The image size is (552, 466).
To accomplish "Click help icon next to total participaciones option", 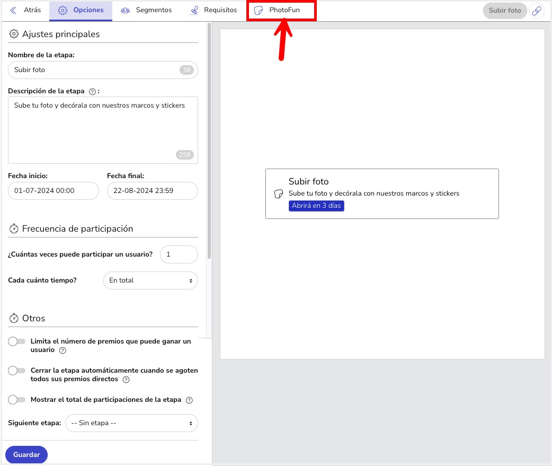I will (x=189, y=400).
